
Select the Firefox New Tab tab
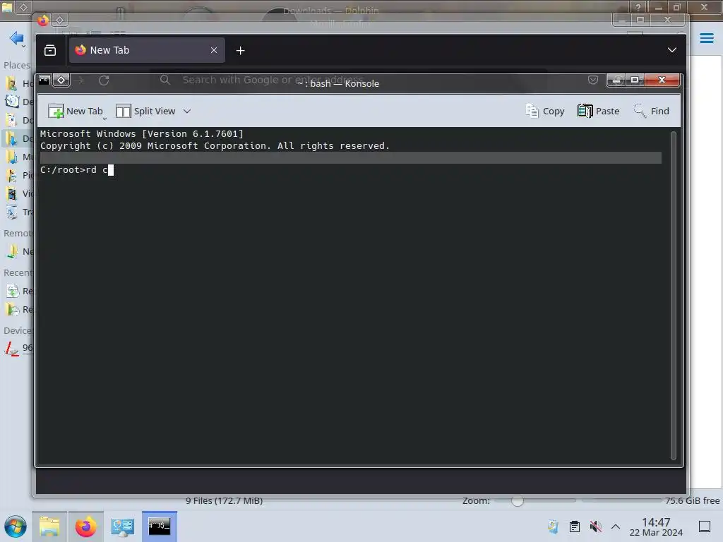(x=147, y=50)
